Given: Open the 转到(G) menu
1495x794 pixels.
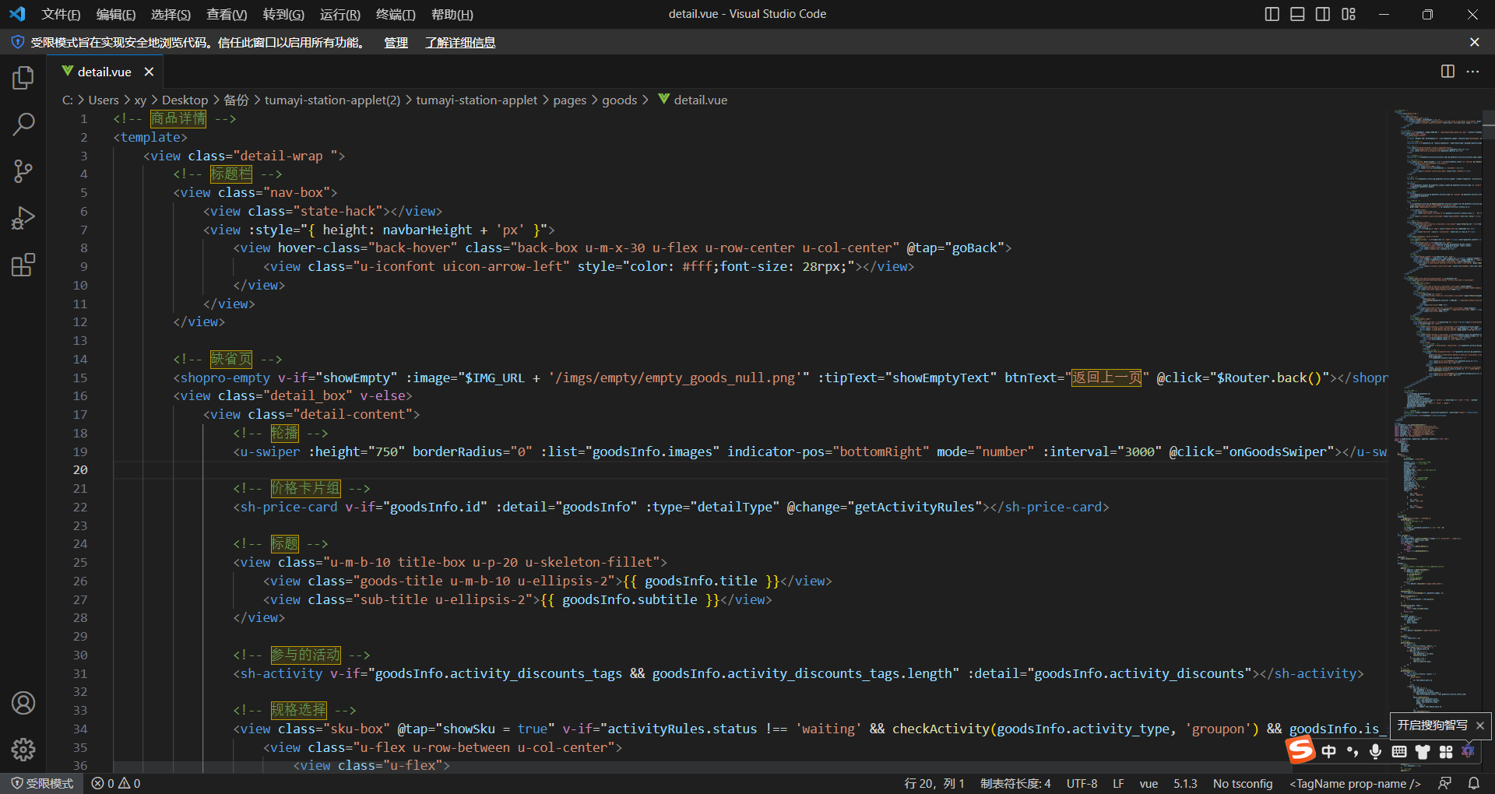Looking at the screenshot, I should tap(283, 14).
